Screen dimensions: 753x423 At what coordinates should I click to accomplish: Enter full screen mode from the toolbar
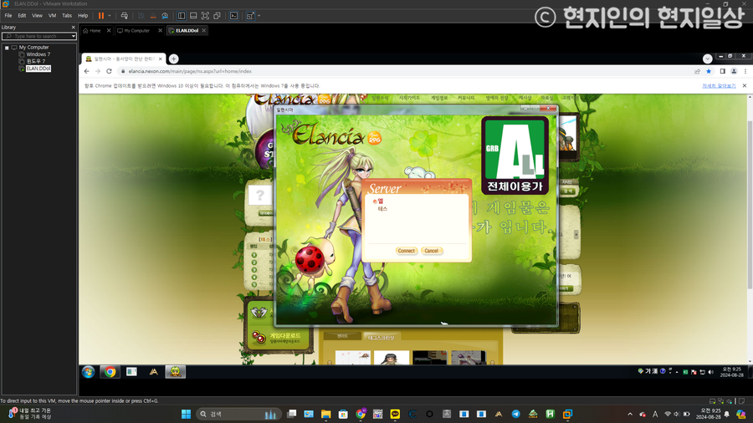tap(205, 16)
